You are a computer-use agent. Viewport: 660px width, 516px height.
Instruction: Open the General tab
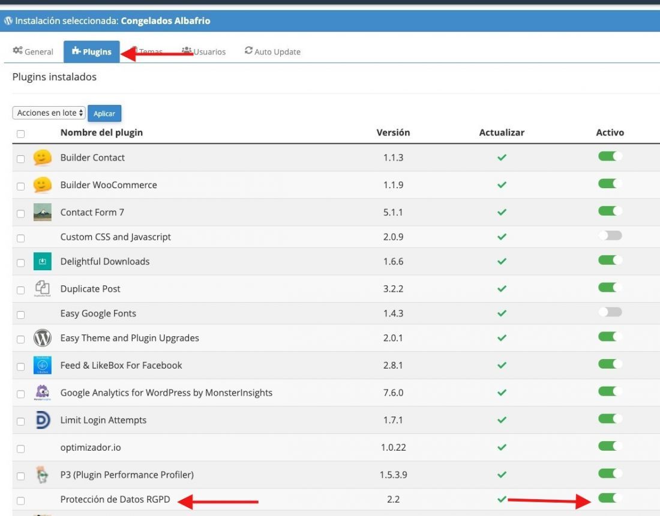(x=33, y=52)
